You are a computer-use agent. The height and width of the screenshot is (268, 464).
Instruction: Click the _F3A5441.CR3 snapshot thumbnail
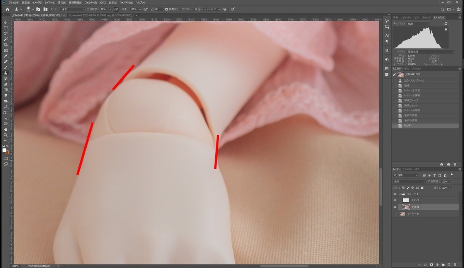[x=400, y=74]
